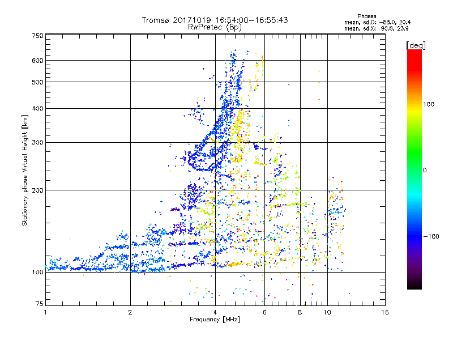Click the y-axis tick label '300'

point(37,143)
